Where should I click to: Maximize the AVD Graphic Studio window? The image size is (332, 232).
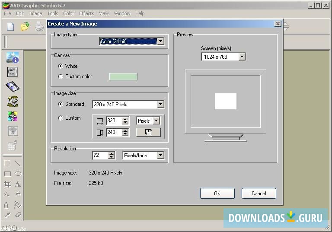pos(318,6)
